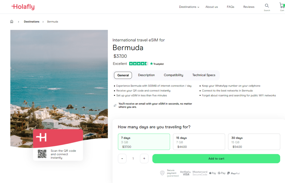The width and height of the screenshot is (285, 183).
Task: Expand the Destinations dropdown menu
Action: coord(189,7)
